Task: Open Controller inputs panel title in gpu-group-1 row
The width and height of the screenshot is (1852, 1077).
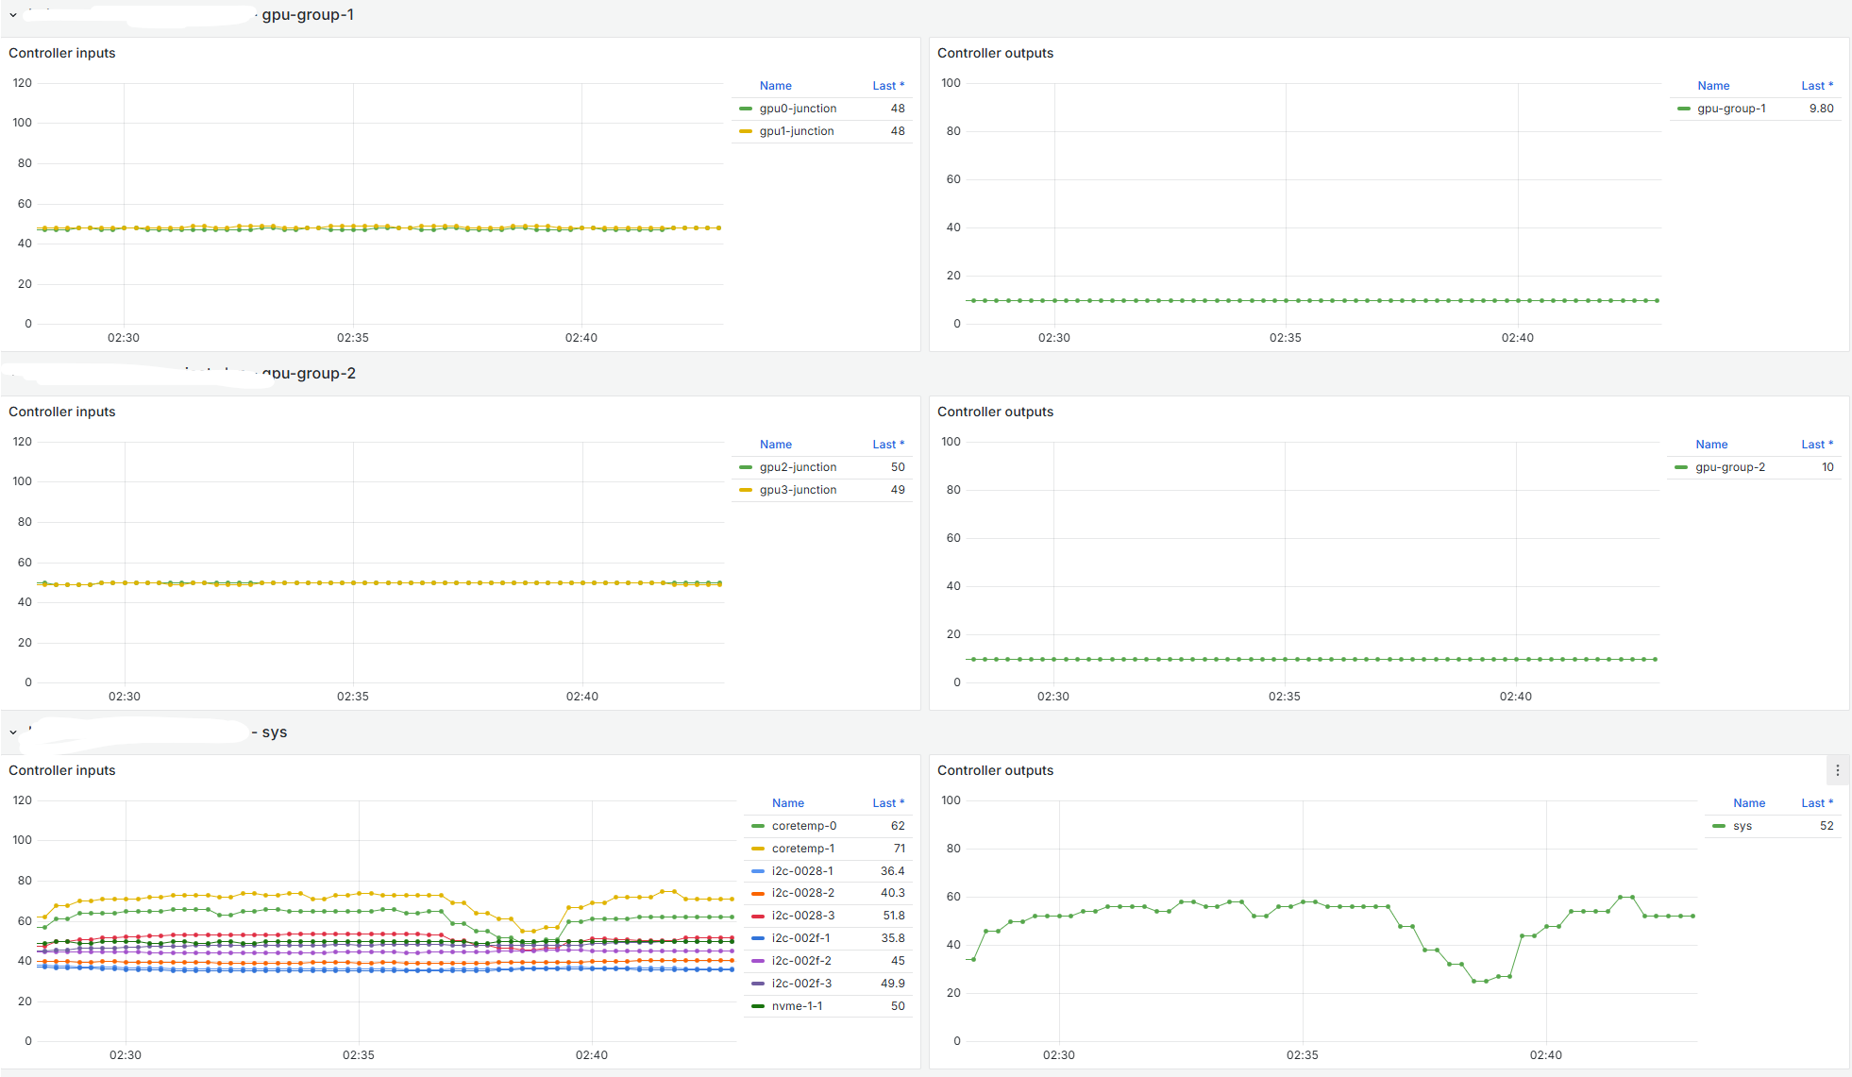Action: (62, 53)
